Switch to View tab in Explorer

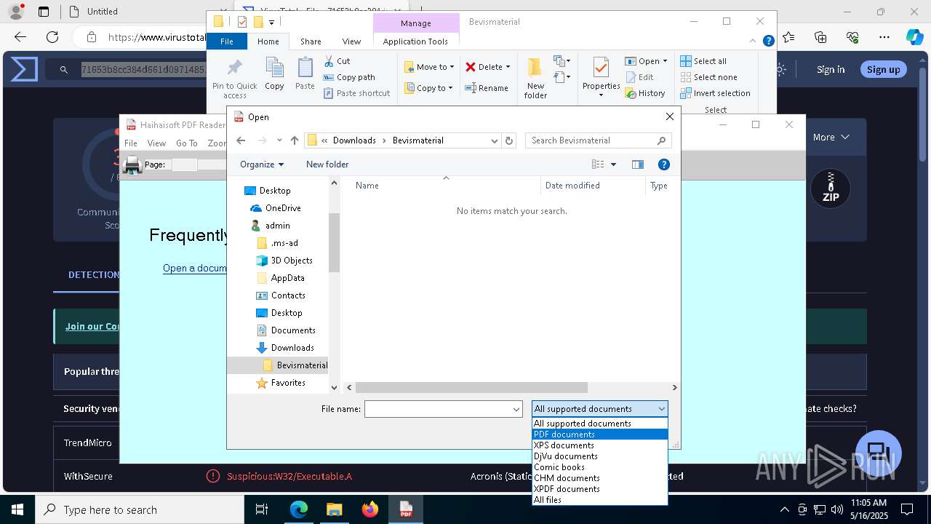tap(351, 41)
